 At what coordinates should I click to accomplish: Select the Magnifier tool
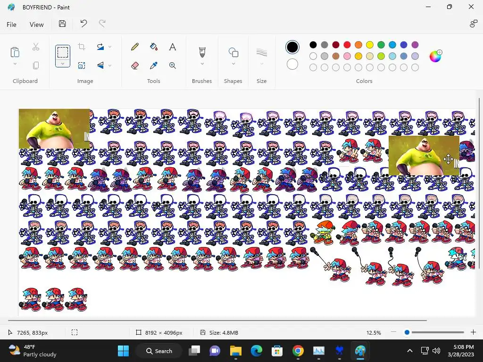click(173, 65)
